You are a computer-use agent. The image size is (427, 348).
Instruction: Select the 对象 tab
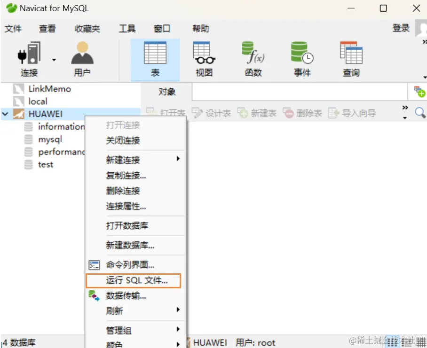click(166, 92)
